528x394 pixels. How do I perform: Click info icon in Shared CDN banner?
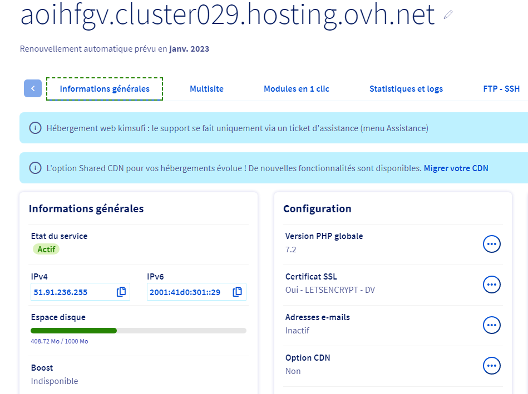pos(35,168)
